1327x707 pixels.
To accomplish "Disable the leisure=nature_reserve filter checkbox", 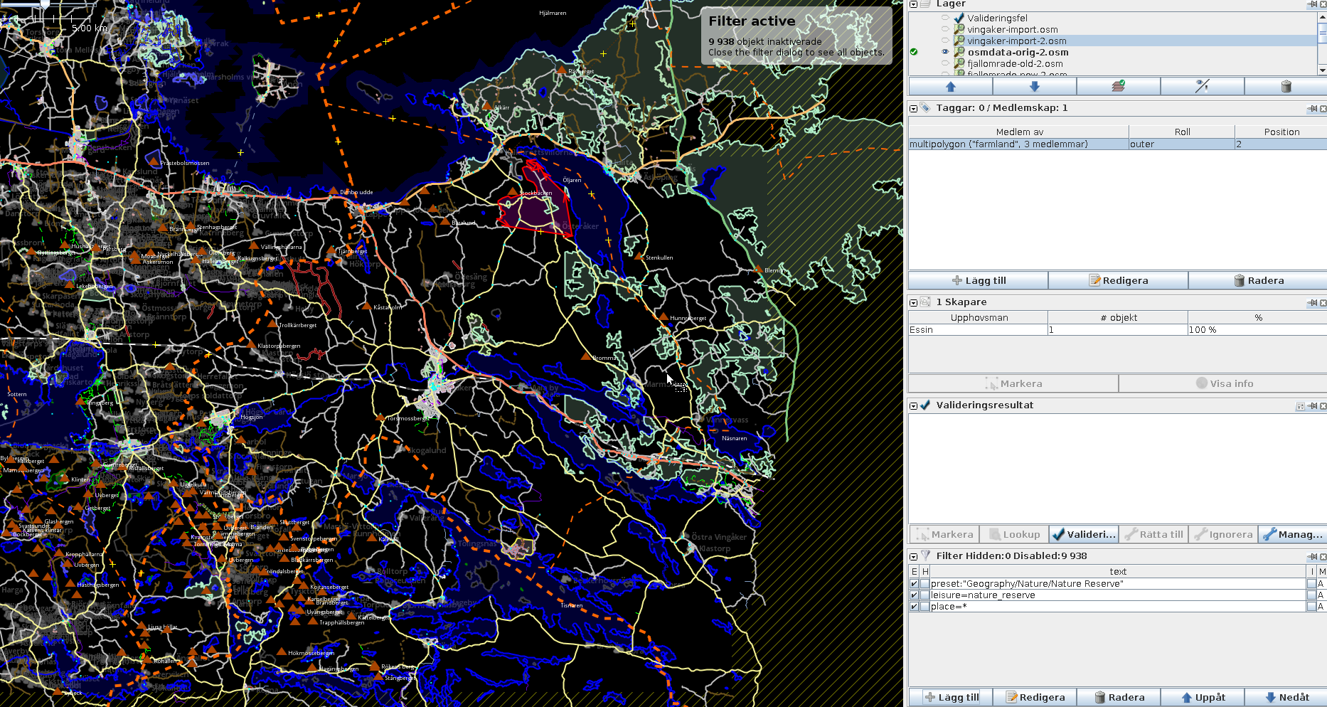I will coord(914,595).
